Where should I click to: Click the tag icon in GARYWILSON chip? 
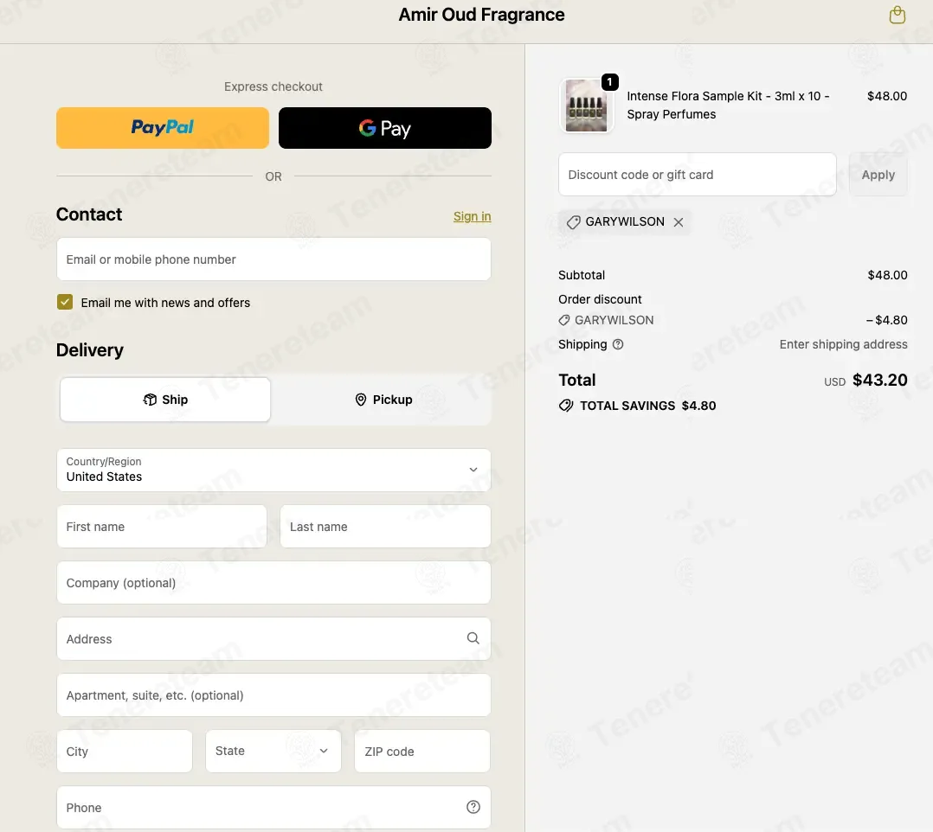coord(573,222)
